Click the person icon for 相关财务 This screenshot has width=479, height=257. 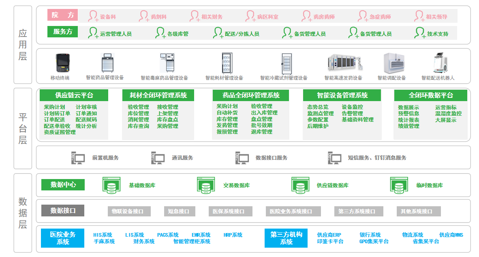195,16
